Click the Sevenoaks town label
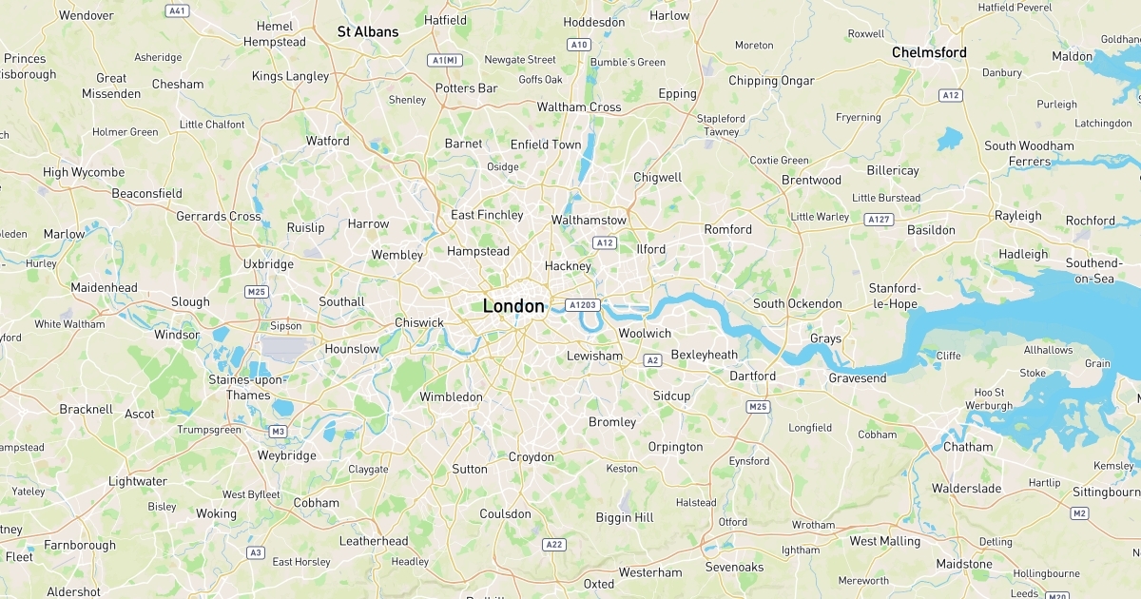The image size is (1141, 599). point(734,568)
